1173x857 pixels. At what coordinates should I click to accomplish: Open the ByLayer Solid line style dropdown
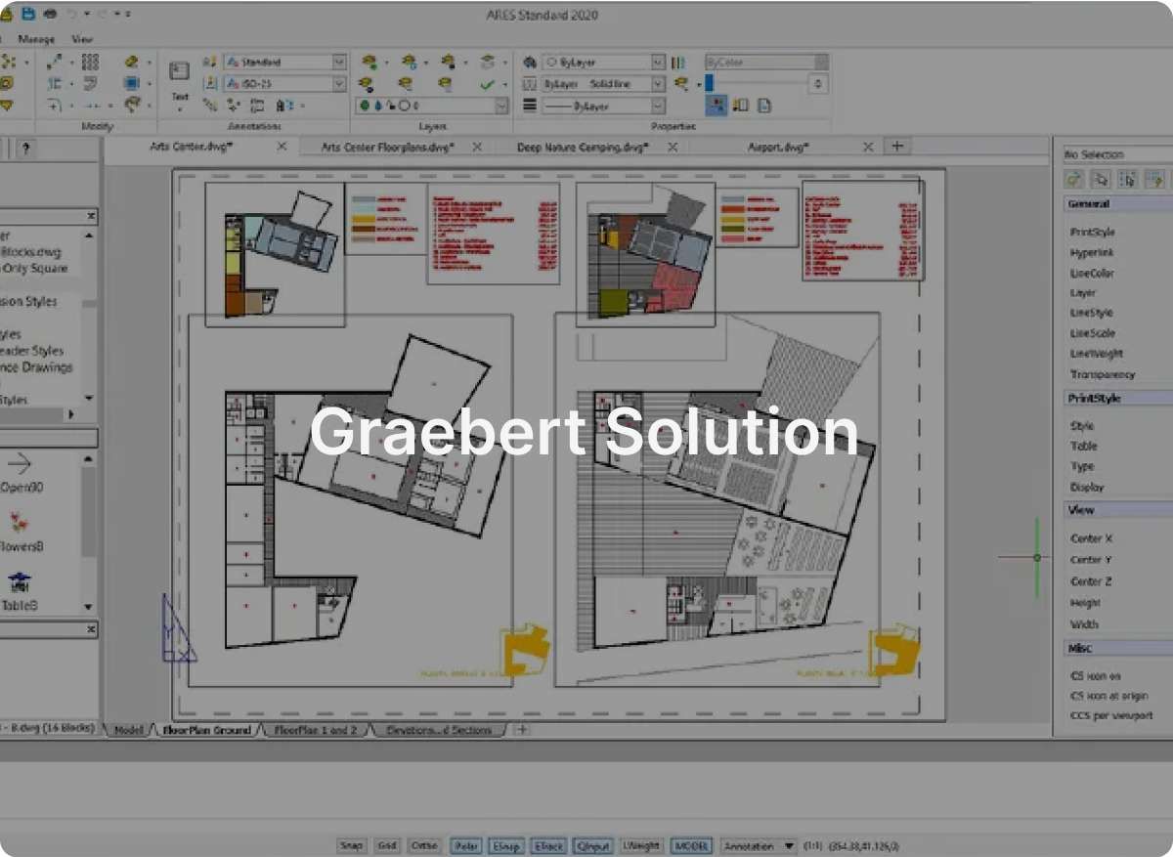pyautogui.click(x=603, y=84)
